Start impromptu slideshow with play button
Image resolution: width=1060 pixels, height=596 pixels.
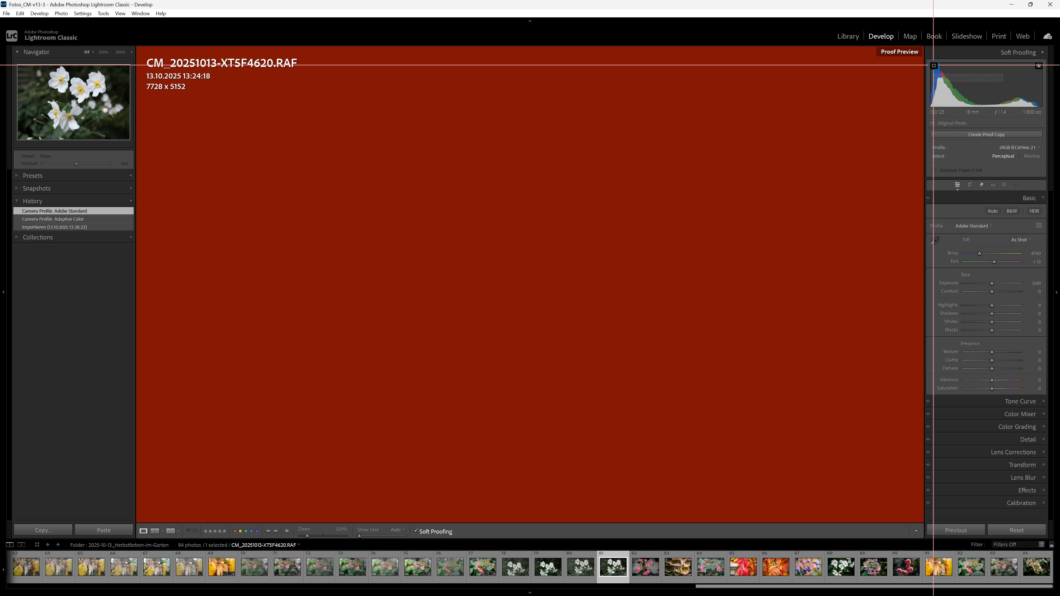[x=287, y=531]
